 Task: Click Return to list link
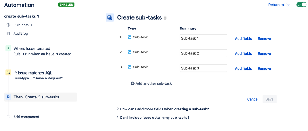(x=279, y=5)
